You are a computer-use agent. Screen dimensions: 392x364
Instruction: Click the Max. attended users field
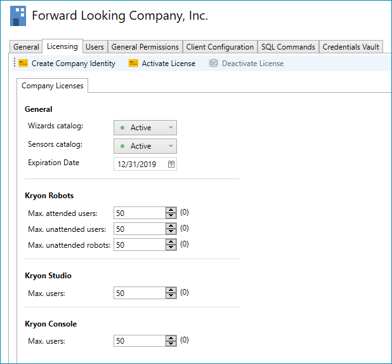[x=140, y=213]
